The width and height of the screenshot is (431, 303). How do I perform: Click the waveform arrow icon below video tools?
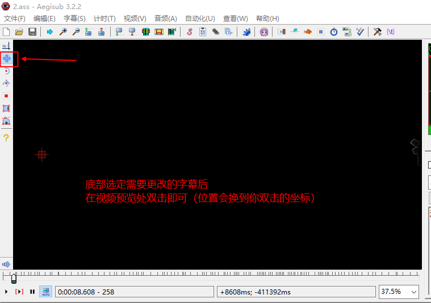(x=6, y=264)
